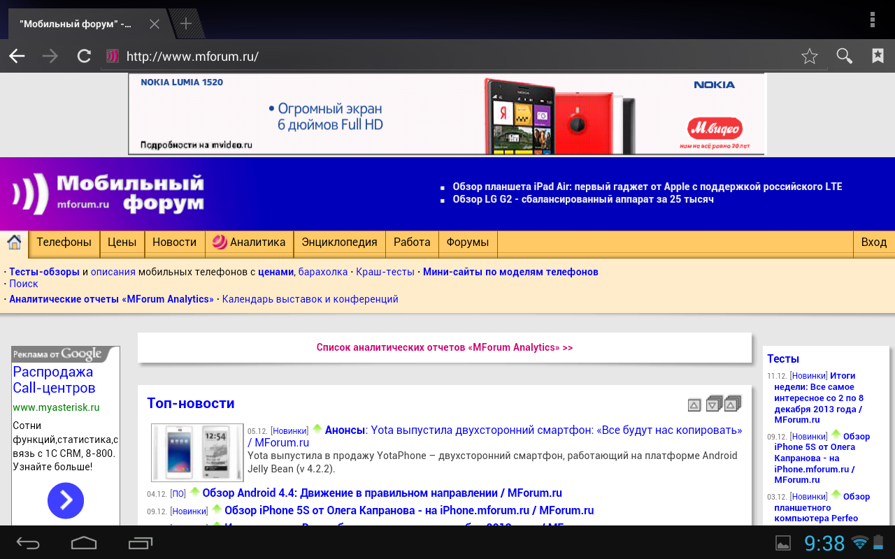The height and width of the screenshot is (559, 895).
Task: Open the YotaPhone news thumbnail
Action: click(197, 452)
